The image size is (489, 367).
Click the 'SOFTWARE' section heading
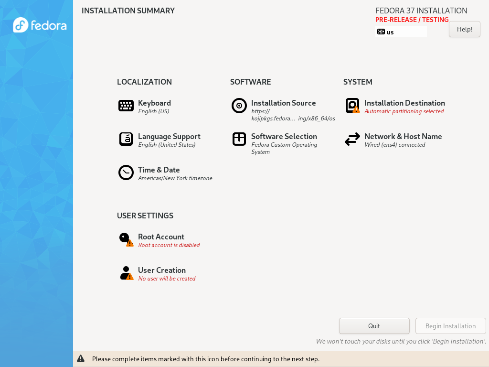pyautogui.click(x=250, y=82)
